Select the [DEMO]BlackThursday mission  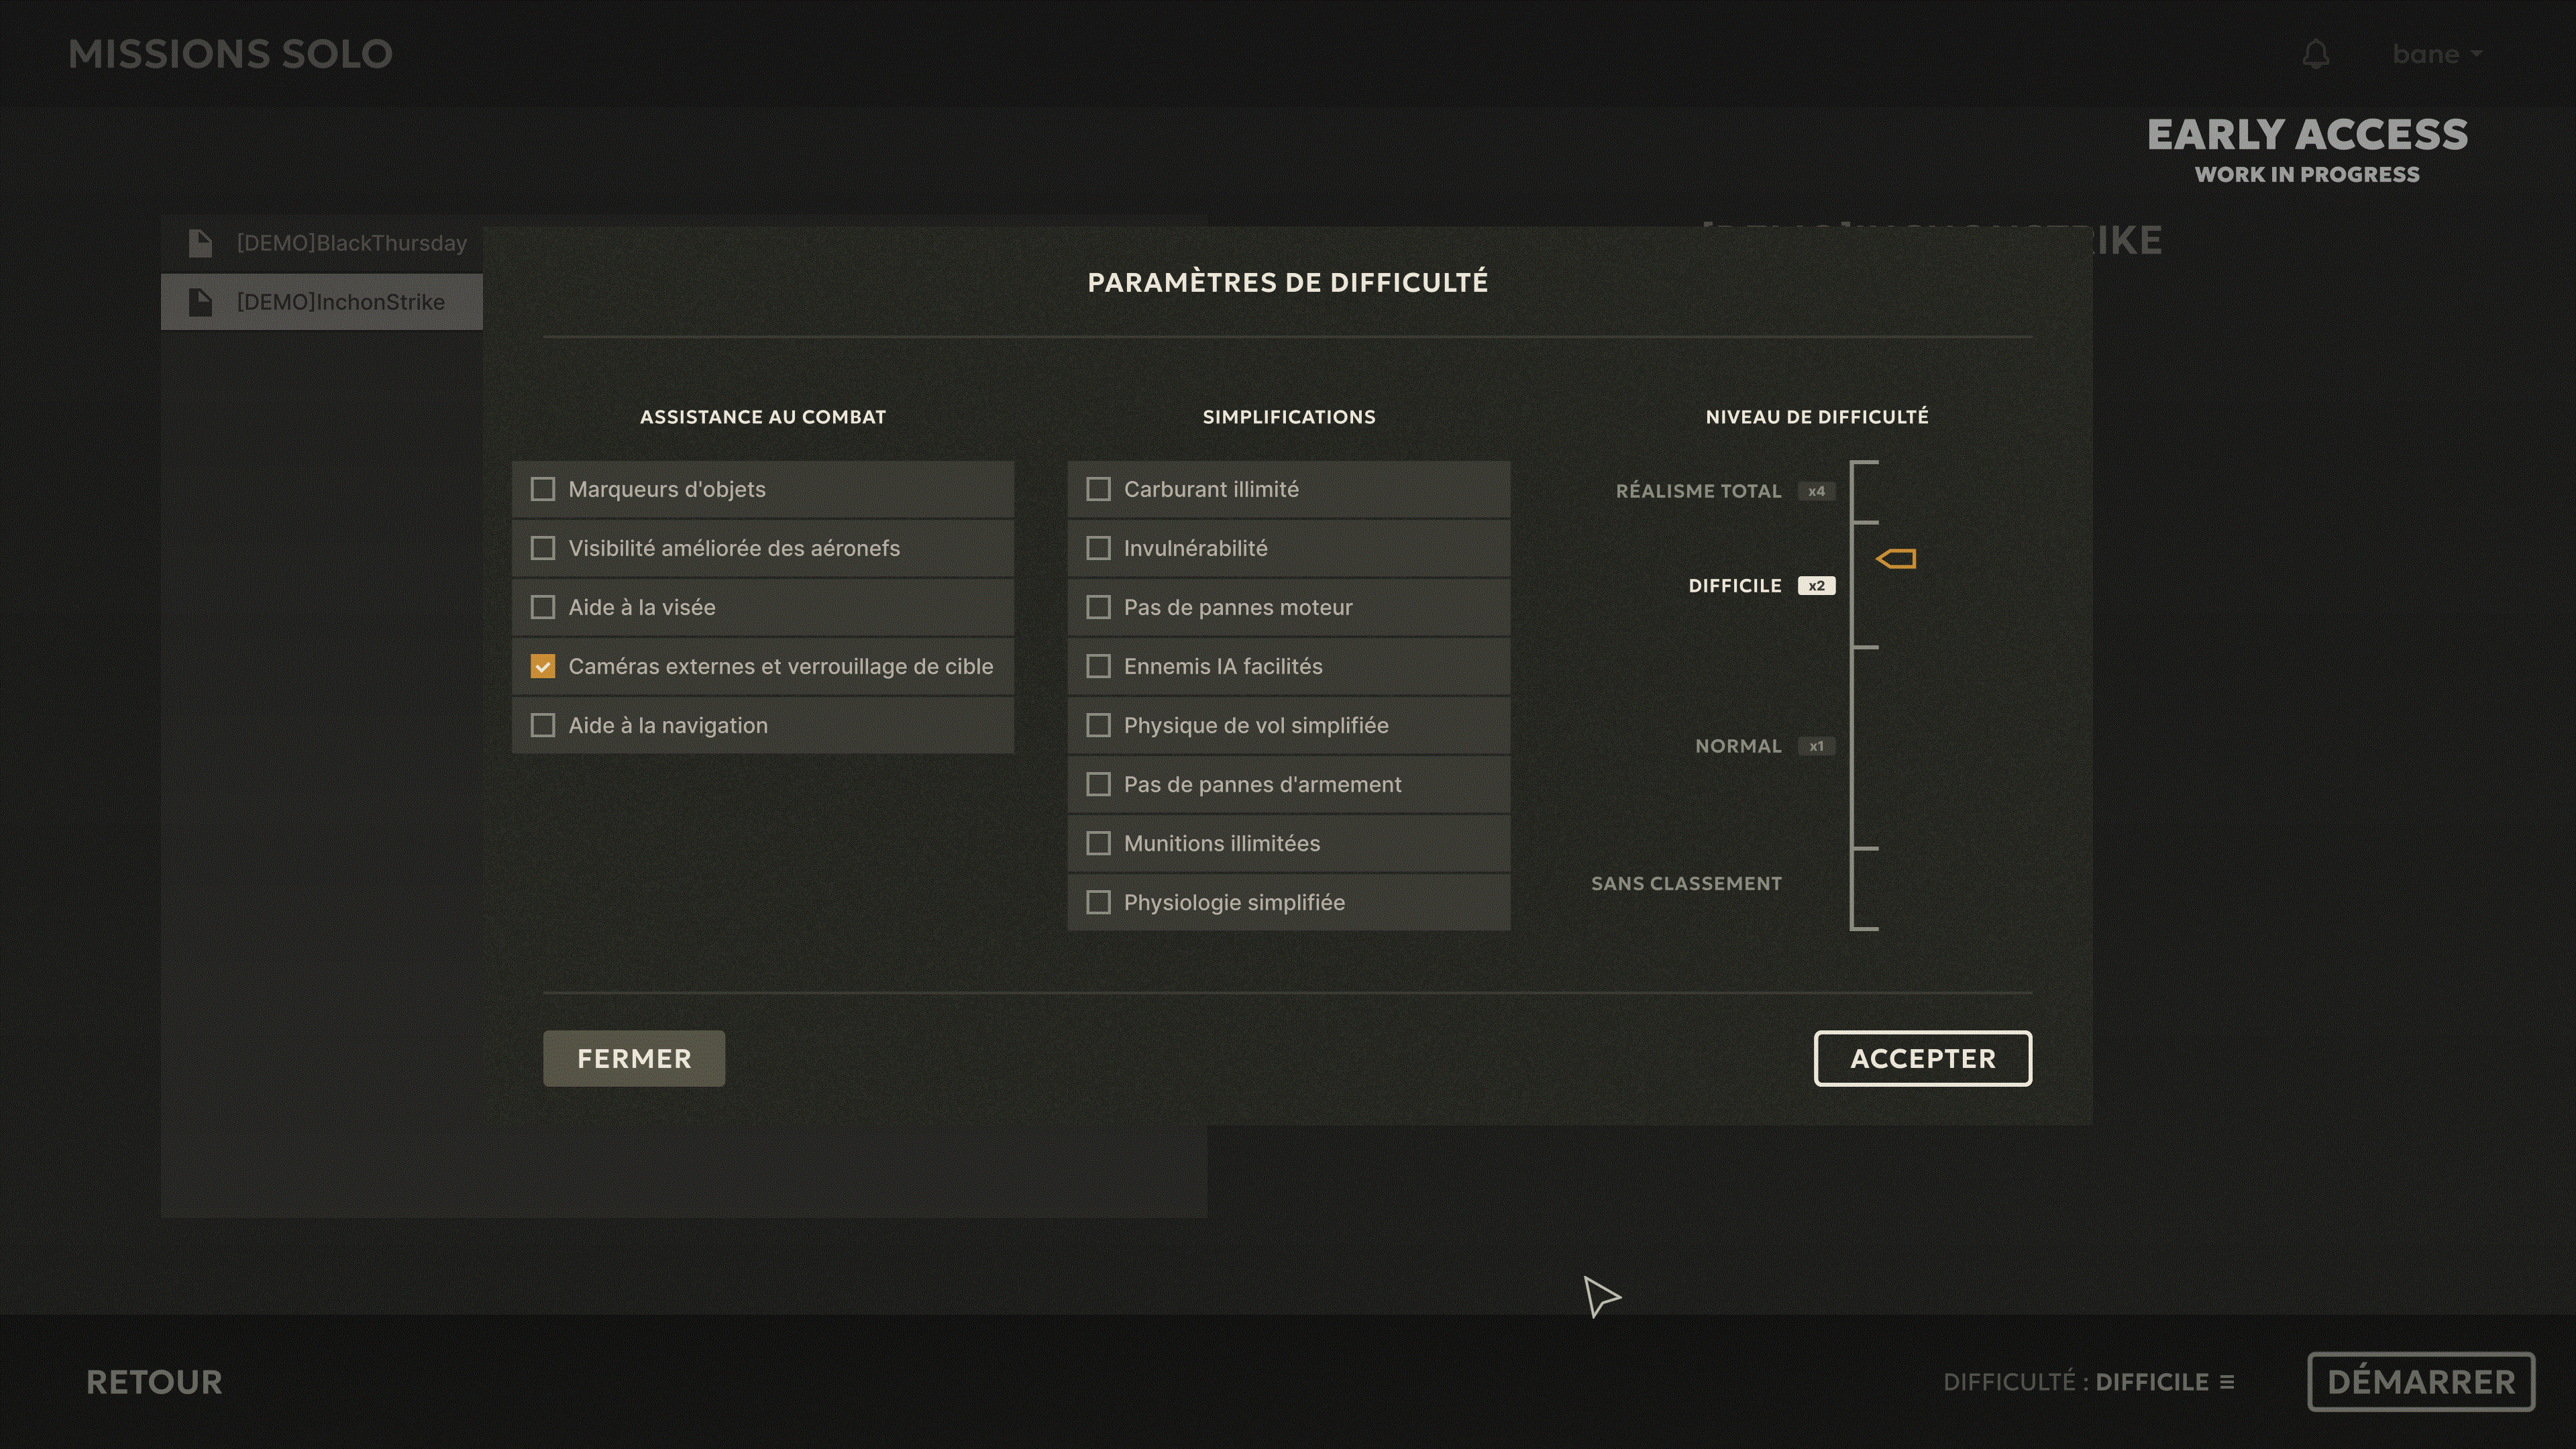(x=322, y=243)
